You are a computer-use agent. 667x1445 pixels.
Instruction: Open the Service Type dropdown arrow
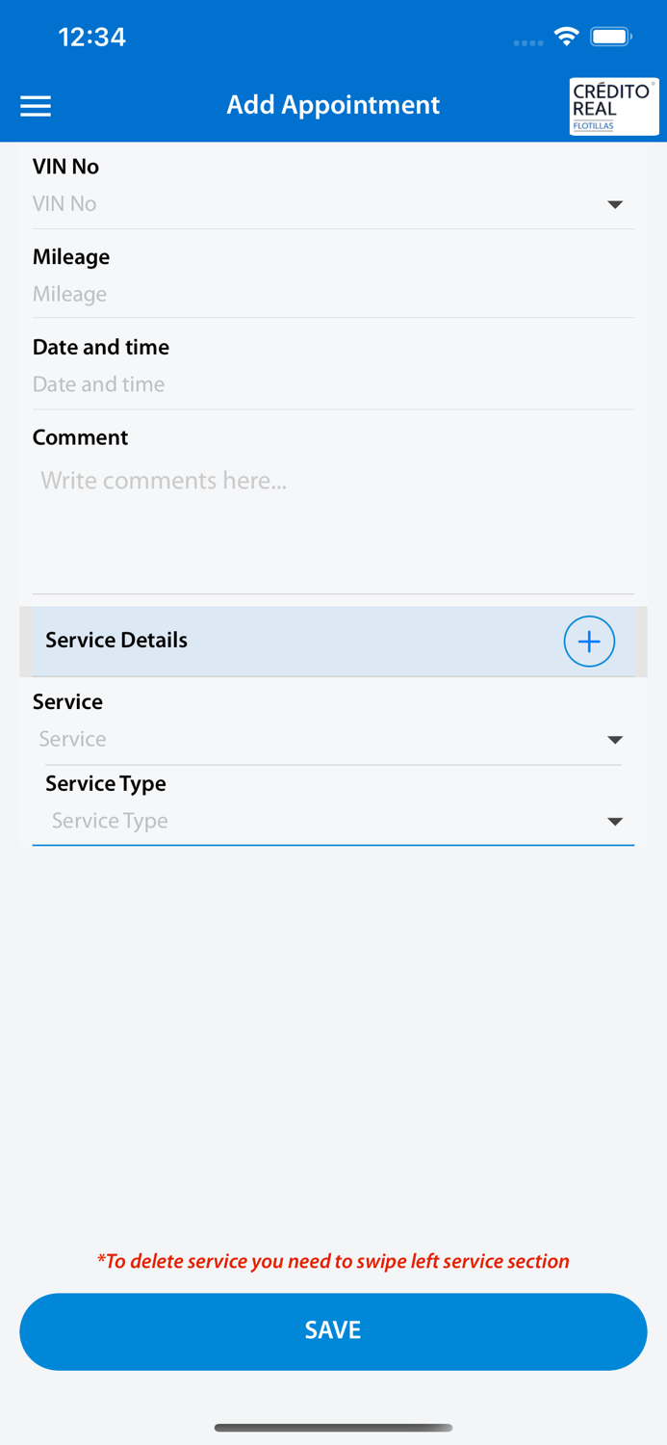pyautogui.click(x=615, y=822)
